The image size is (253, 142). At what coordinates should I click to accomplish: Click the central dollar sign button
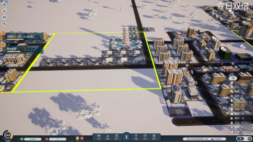(x=126, y=137)
